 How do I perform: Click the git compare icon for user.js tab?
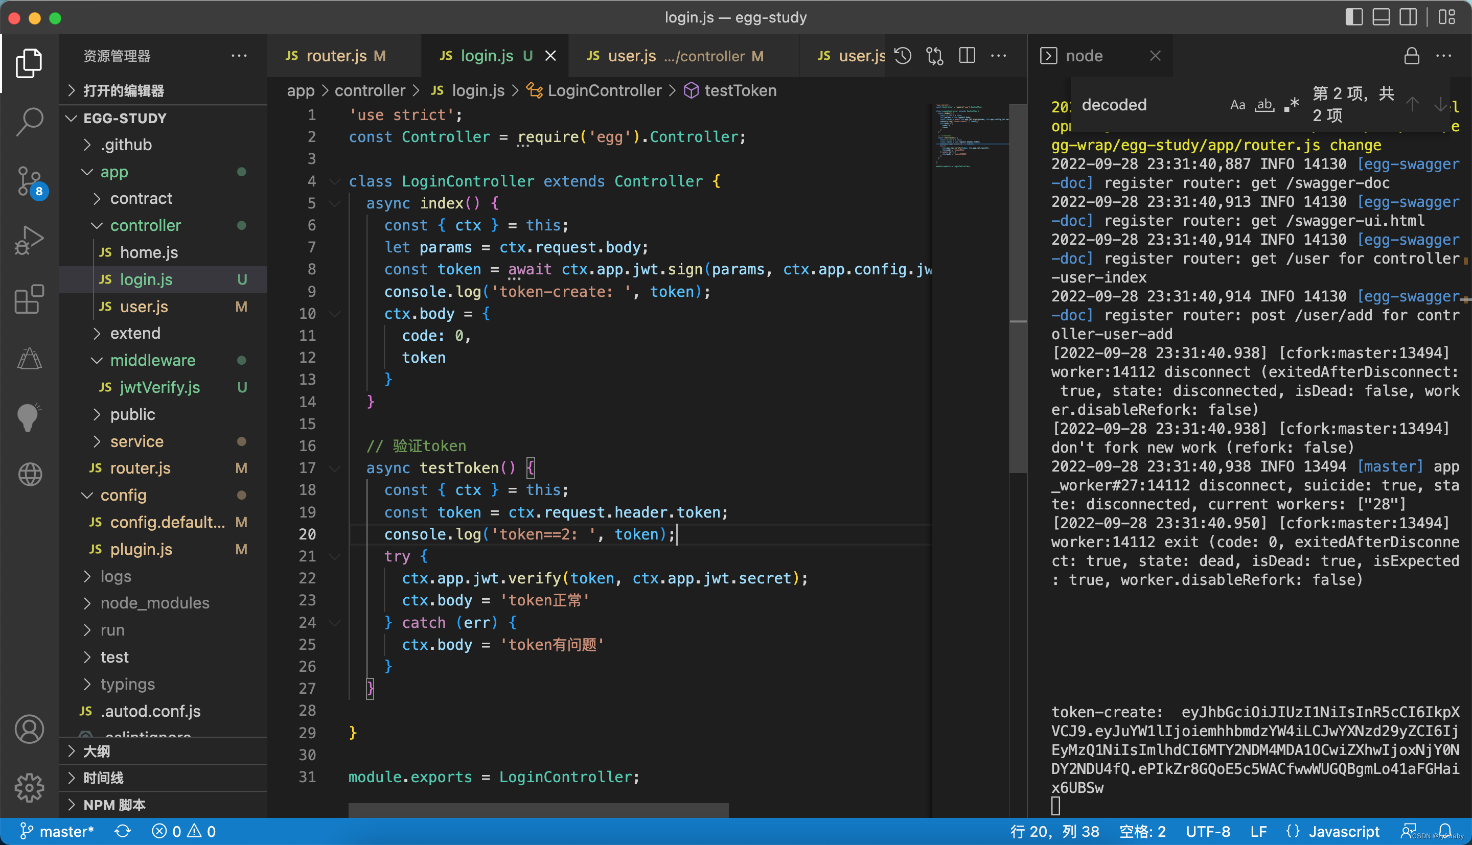pos(934,56)
